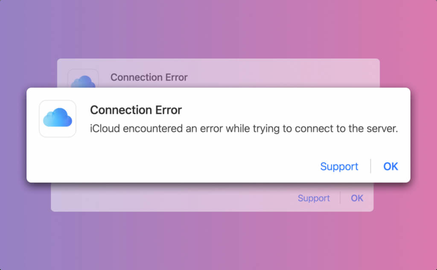Click the iCloud cloud icon in front dialog
437x270 pixels.
[x=58, y=118]
